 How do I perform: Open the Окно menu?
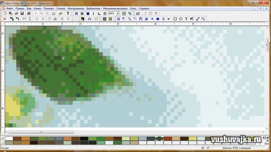[x=133, y=8]
